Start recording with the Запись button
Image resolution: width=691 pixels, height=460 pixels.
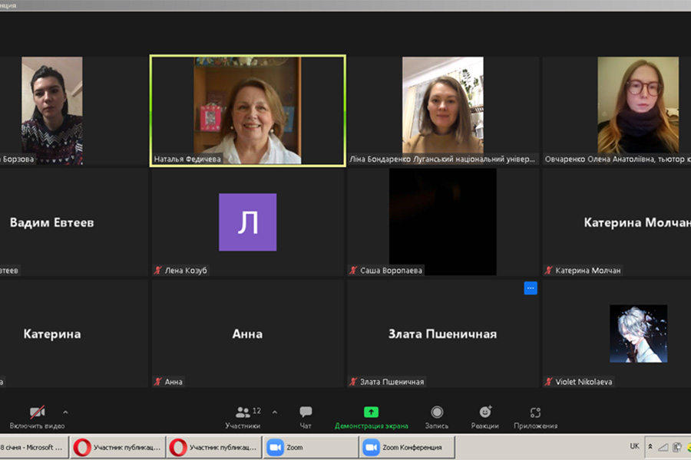pos(437,416)
